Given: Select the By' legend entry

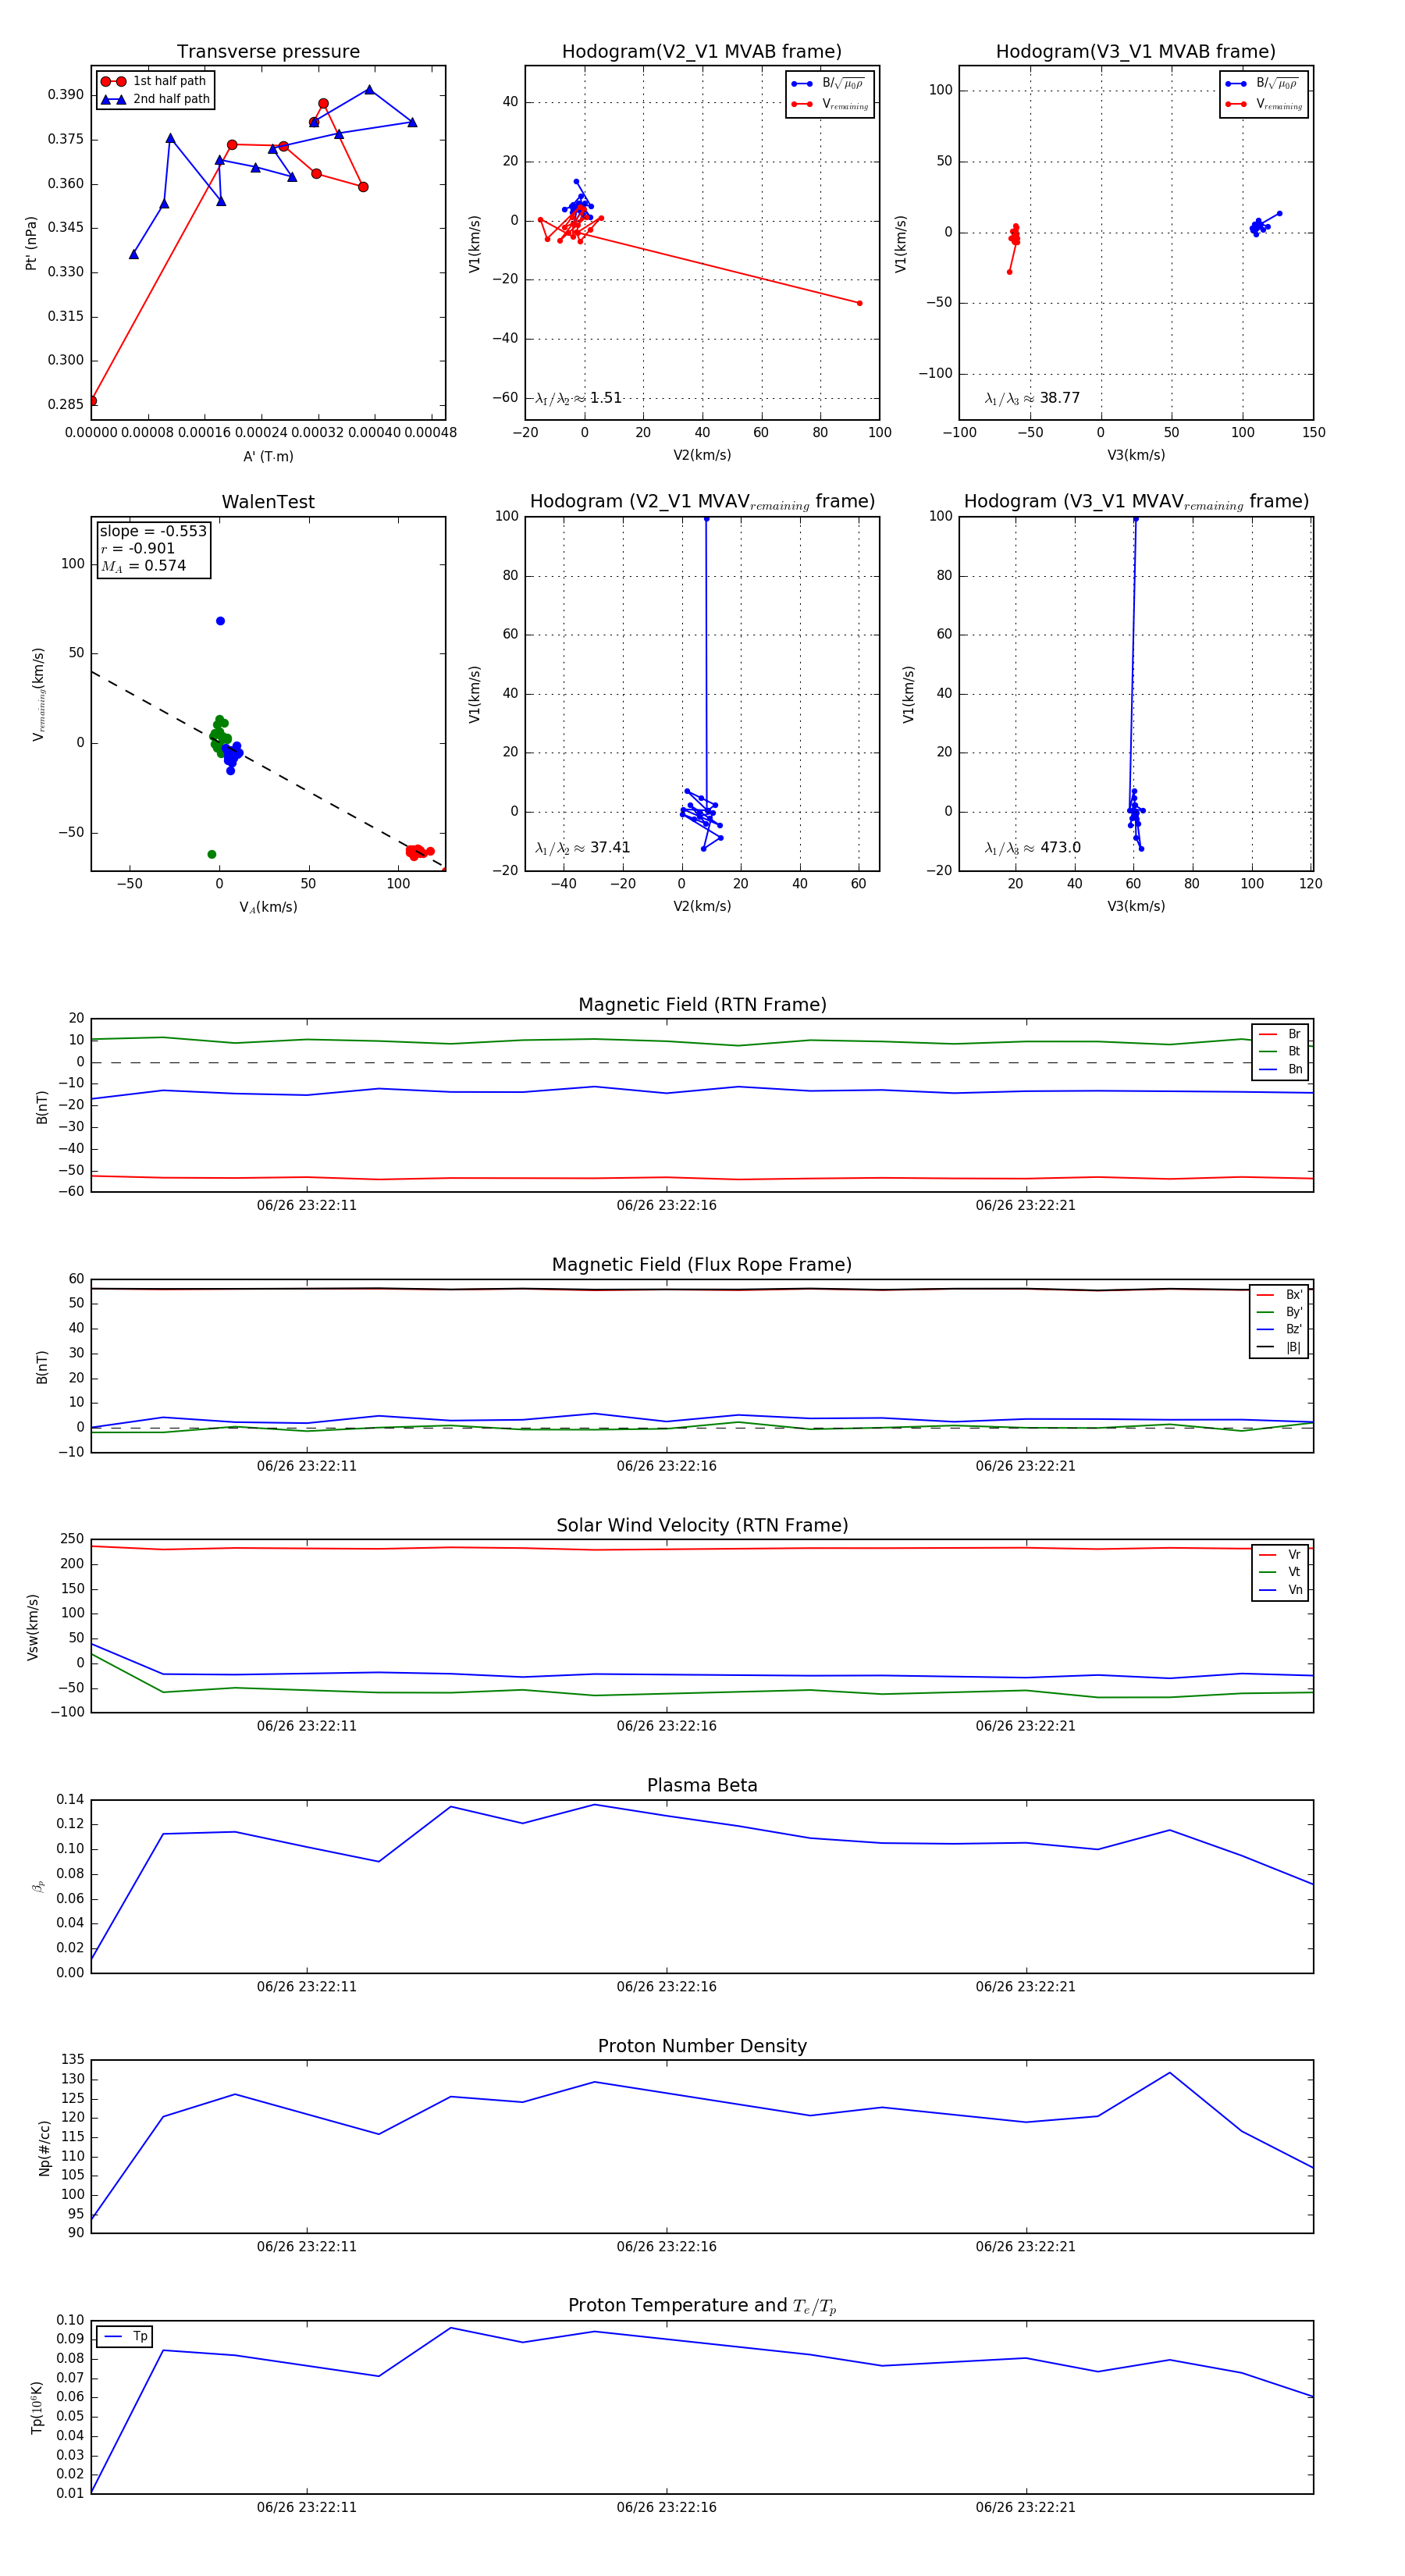Looking at the screenshot, I should [1279, 1312].
